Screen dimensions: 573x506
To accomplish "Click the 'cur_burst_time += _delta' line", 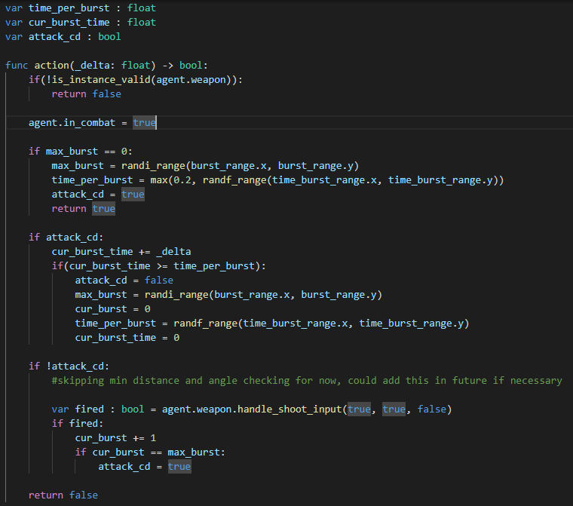I will (121, 252).
